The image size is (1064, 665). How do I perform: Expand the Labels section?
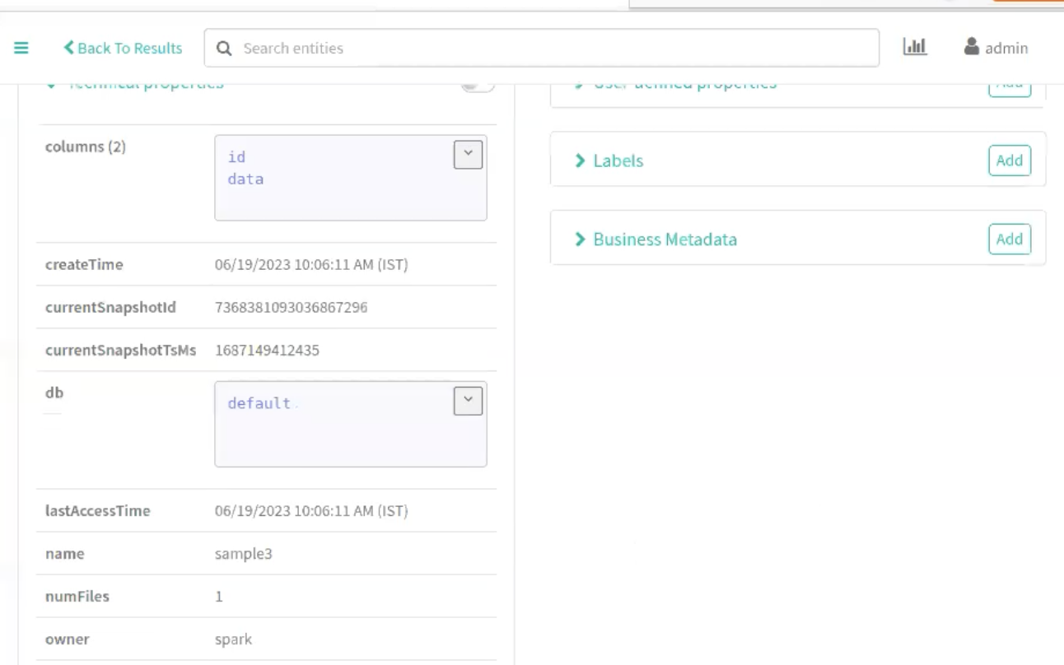click(x=618, y=160)
